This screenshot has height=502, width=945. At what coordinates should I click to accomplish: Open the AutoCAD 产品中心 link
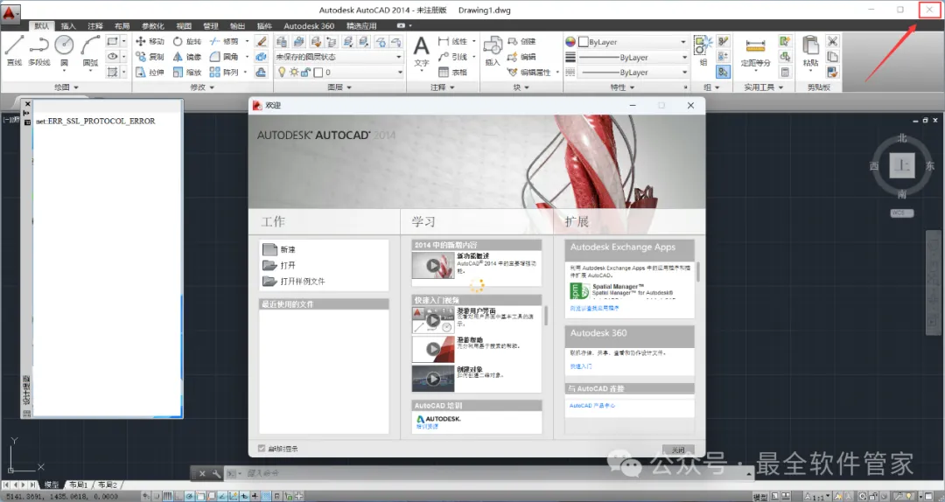tap(592, 406)
